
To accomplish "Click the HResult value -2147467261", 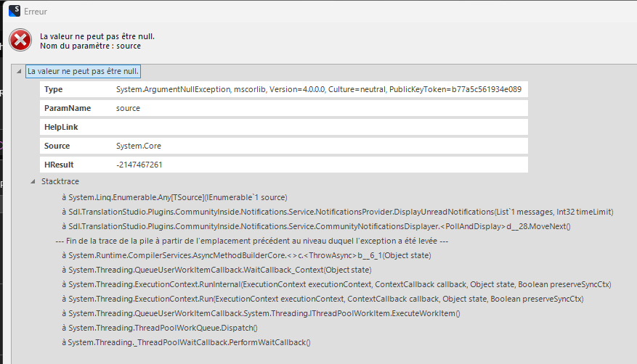I will 139,165.
